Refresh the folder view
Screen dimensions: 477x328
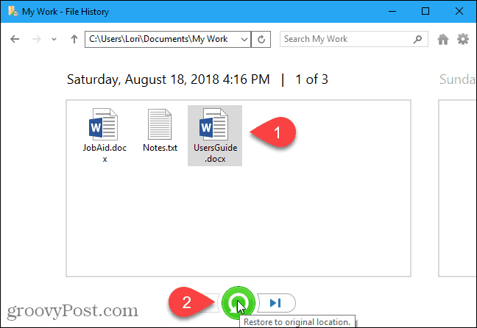point(261,39)
